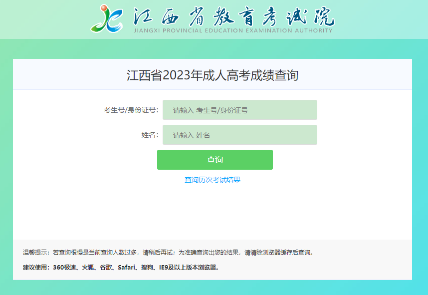
Task: Click the 姓名 field label
Action: [x=149, y=135]
